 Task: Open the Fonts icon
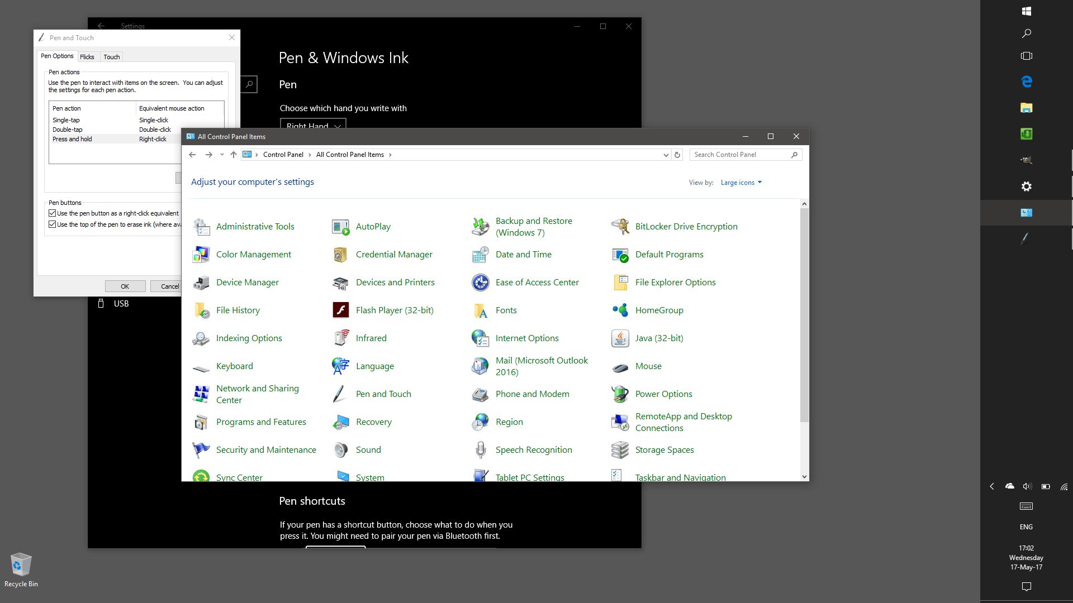tap(481, 310)
